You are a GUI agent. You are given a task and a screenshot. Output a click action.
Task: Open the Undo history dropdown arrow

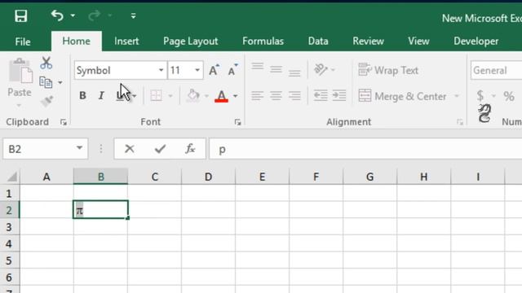point(73,15)
